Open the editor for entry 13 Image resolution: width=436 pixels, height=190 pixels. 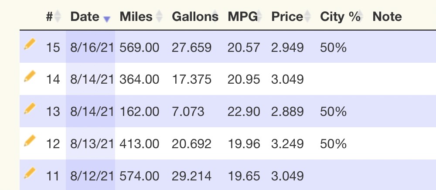pyautogui.click(x=30, y=109)
